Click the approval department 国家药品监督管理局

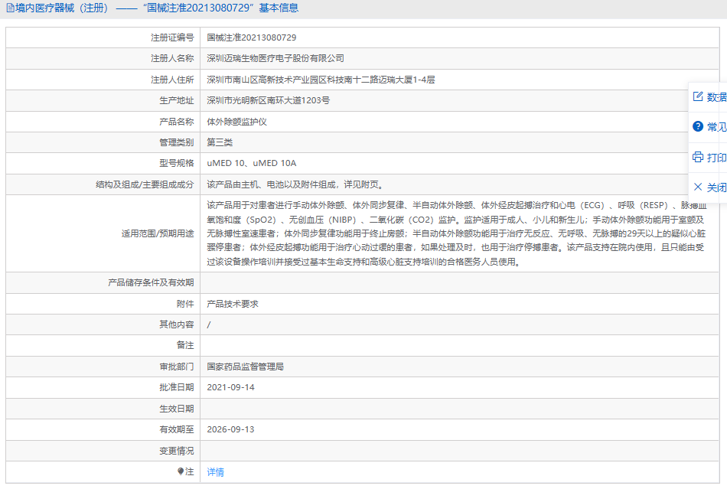(245, 367)
